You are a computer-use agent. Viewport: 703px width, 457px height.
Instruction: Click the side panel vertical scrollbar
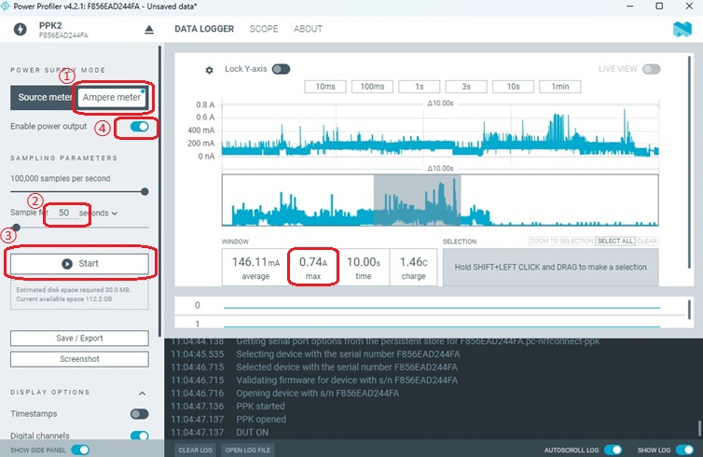[x=159, y=190]
